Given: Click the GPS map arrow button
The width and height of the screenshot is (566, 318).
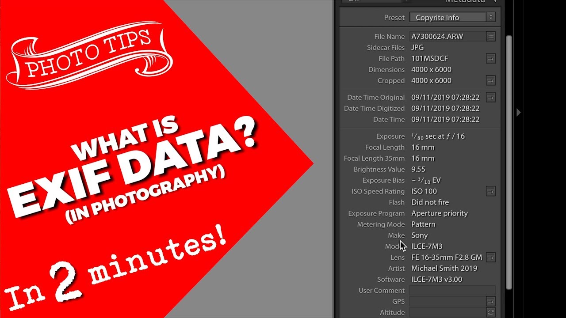Looking at the screenshot, I should (x=490, y=301).
